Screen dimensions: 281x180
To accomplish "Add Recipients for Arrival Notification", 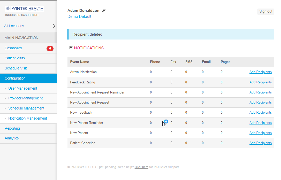I will tap(260, 72).
